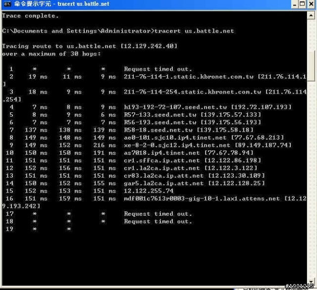Click 'over a maximum of 30 hops:'
The height and width of the screenshot is (290, 317).
pyautogui.click(x=52, y=54)
